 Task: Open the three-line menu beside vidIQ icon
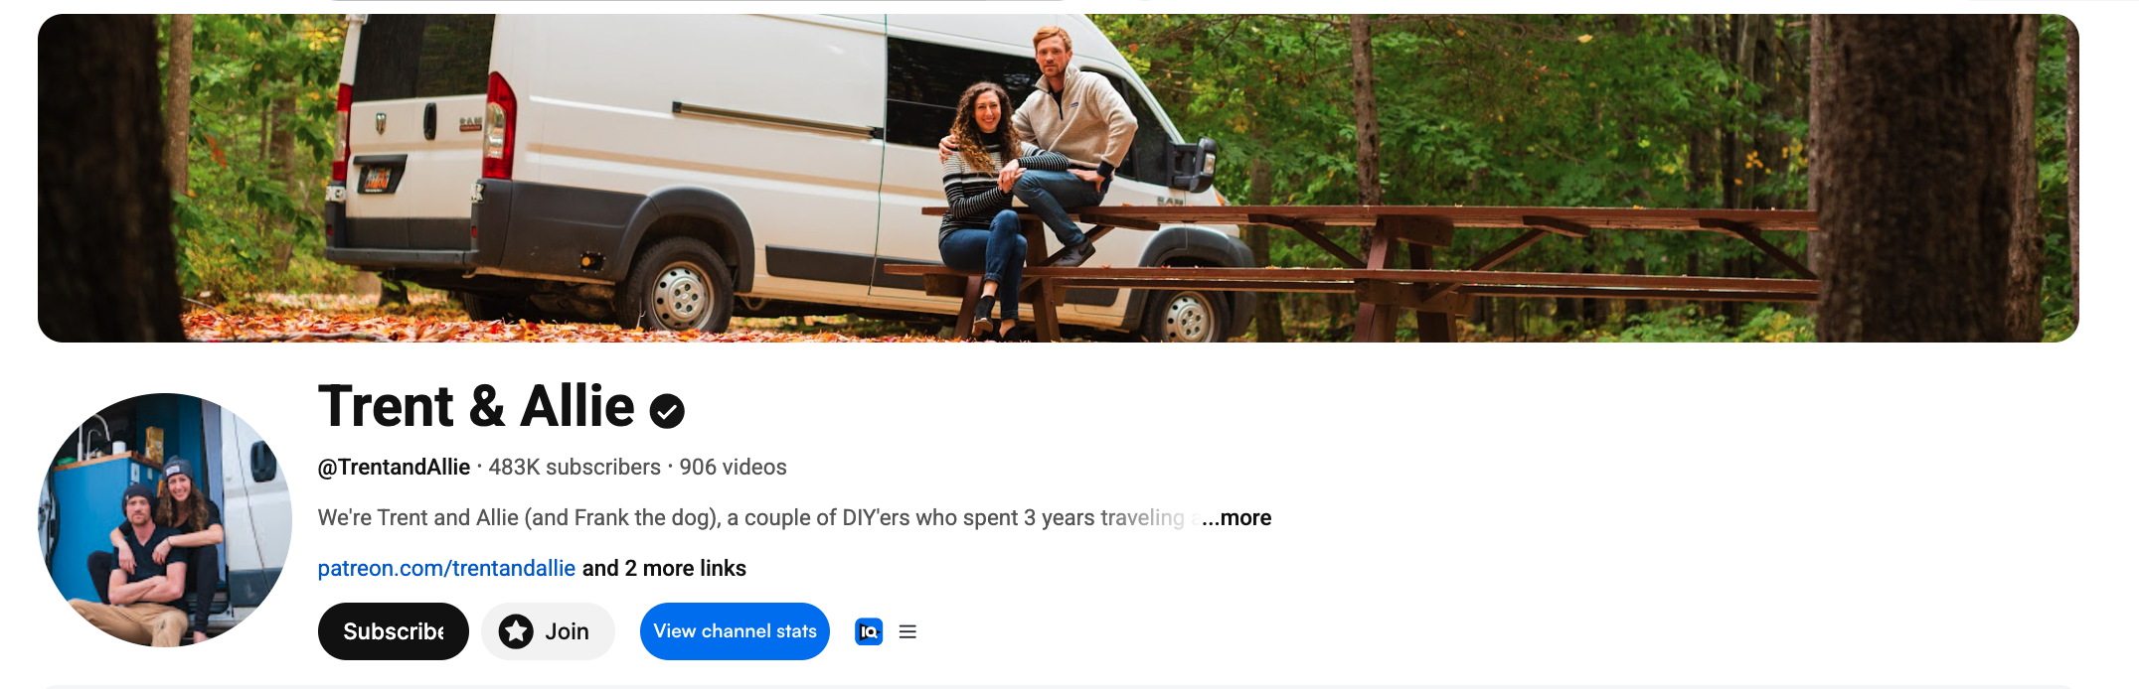[907, 631]
